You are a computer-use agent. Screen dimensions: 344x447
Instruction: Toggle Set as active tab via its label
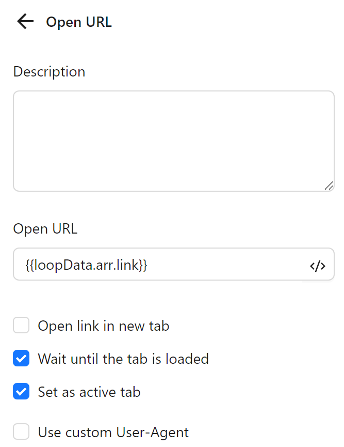click(89, 392)
